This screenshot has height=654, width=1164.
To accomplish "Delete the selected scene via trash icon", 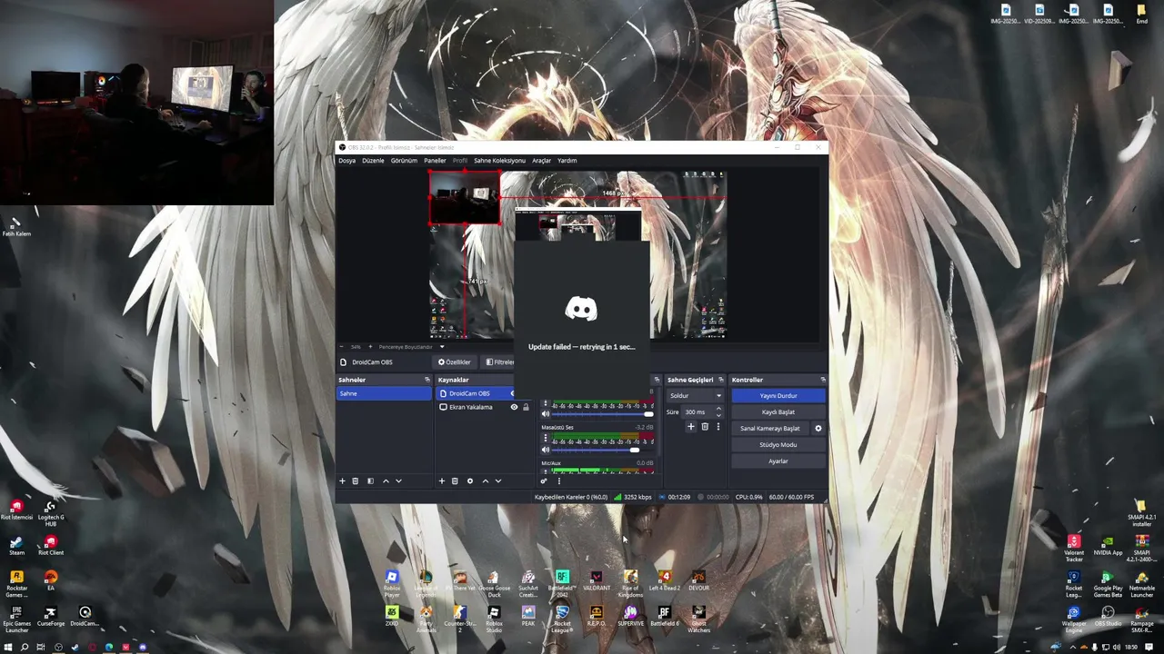I will coord(356,481).
